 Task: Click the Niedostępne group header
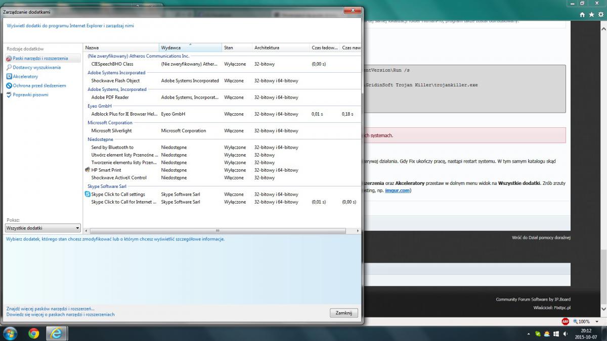100,139
